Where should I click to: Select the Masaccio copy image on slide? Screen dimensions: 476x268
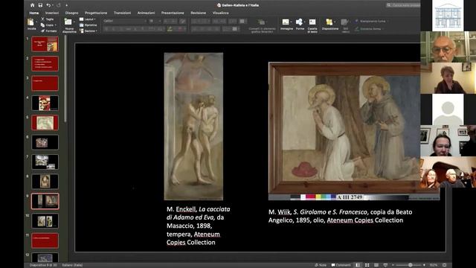[x=193, y=127]
